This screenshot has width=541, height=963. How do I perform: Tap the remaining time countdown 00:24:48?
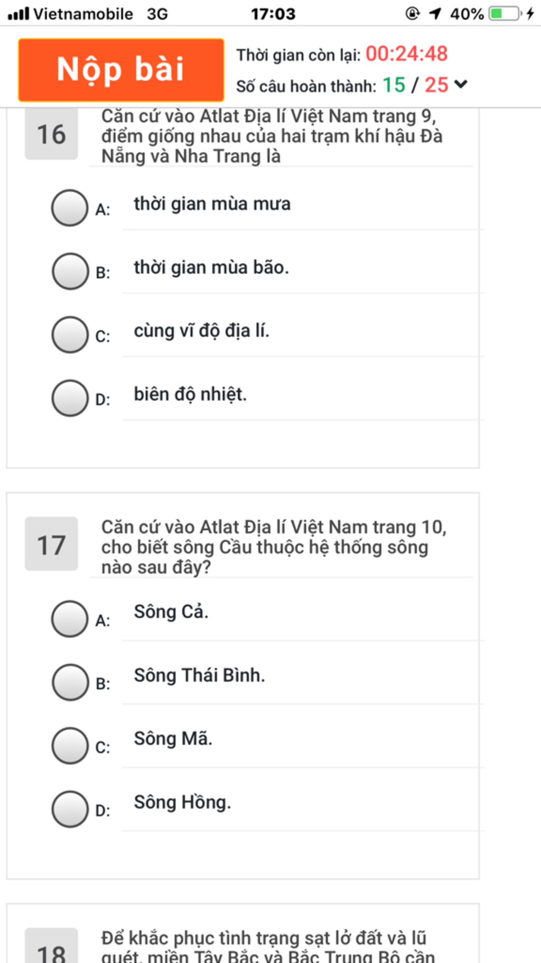click(407, 54)
